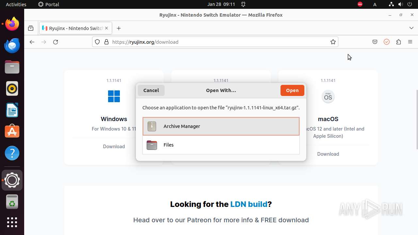
Task: Show site tracking protection shield
Action: pos(97,42)
